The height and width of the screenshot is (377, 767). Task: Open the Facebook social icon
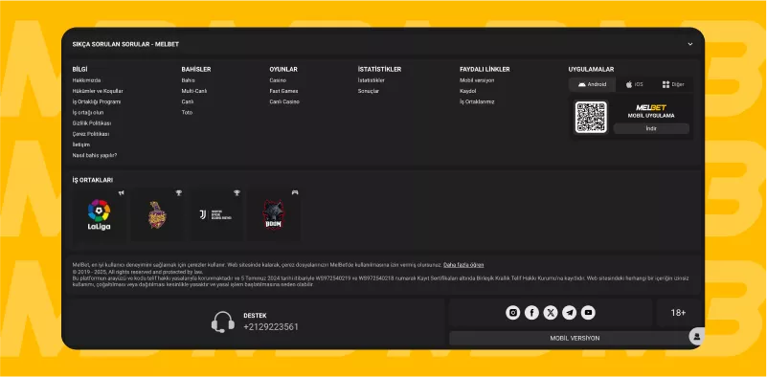pos(531,313)
